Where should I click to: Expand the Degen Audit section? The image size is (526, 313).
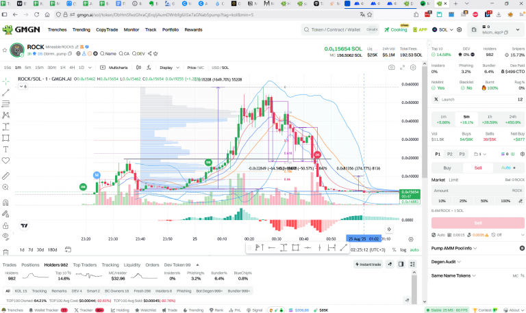click(446, 262)
